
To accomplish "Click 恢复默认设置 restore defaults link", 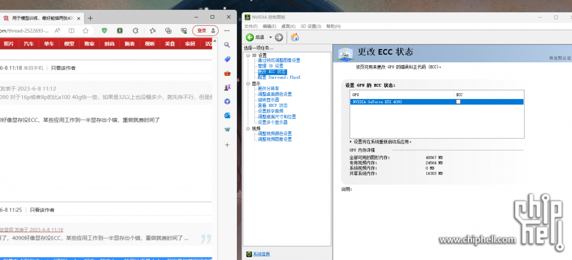I will tap(561, 58).
